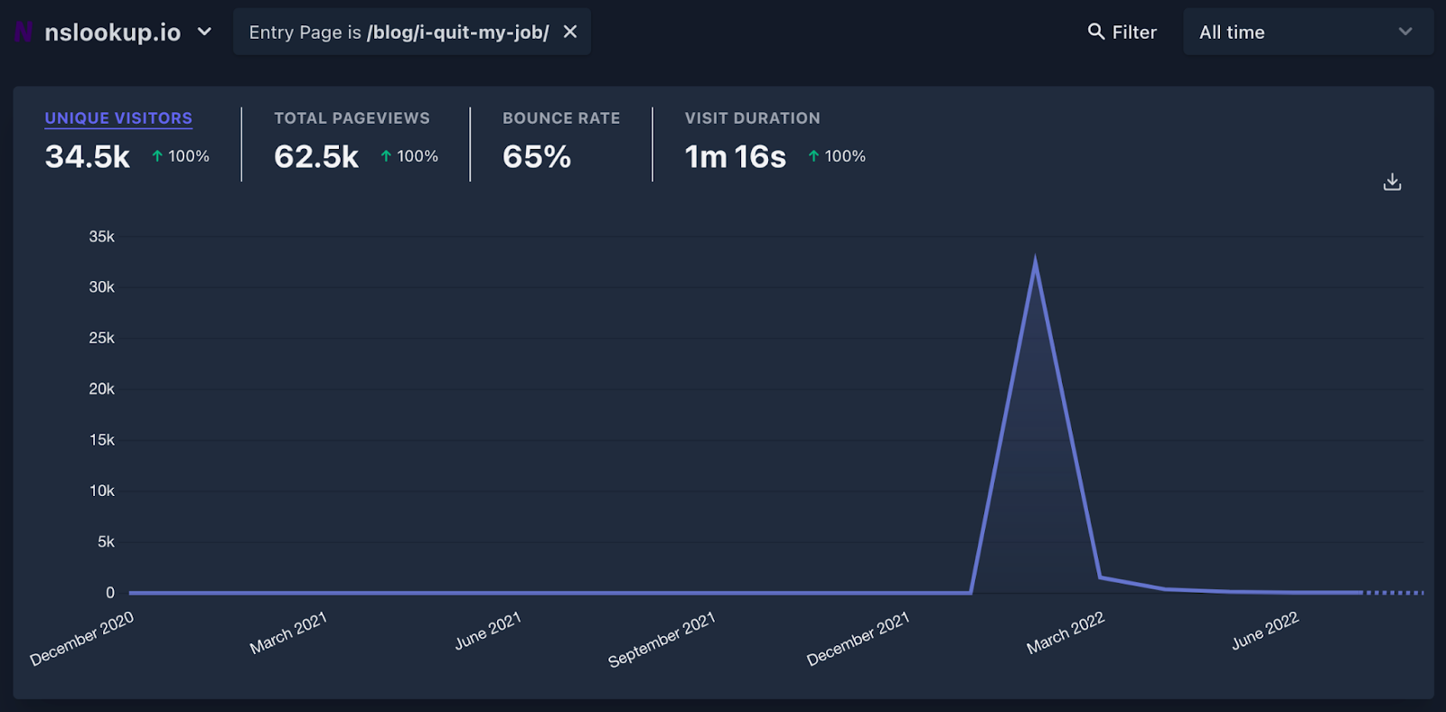Viewport: 1446px width, 712px height.
Task: Expand the date range chevron arrow
Action: tap(1405, 32)
